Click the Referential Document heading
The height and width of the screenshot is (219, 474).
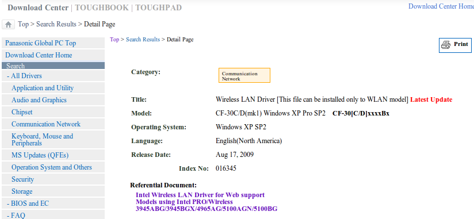point(163,185)
